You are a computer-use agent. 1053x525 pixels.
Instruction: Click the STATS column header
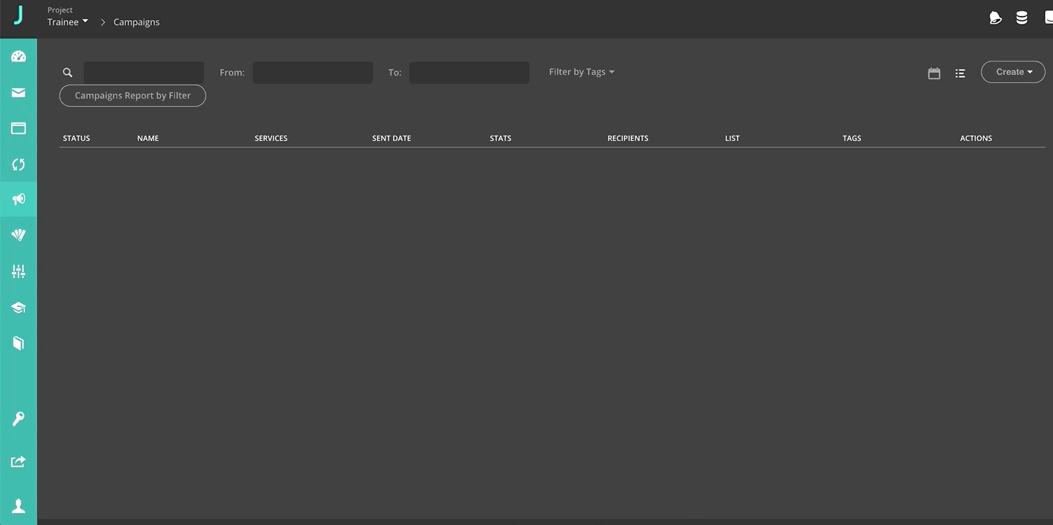point(501,138)
